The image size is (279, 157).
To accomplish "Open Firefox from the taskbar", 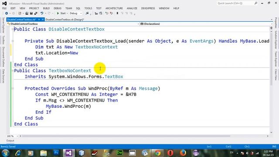I will (x=183, y=153).
